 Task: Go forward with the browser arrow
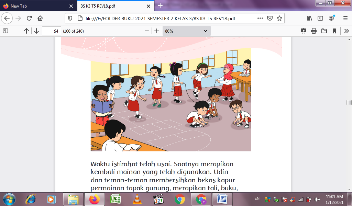(x=18, y=19)
